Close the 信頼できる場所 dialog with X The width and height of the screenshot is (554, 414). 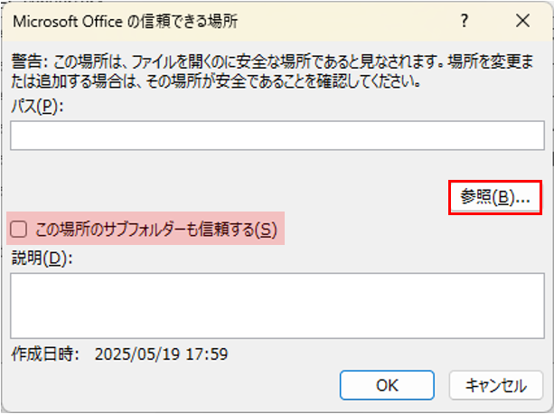522,21
